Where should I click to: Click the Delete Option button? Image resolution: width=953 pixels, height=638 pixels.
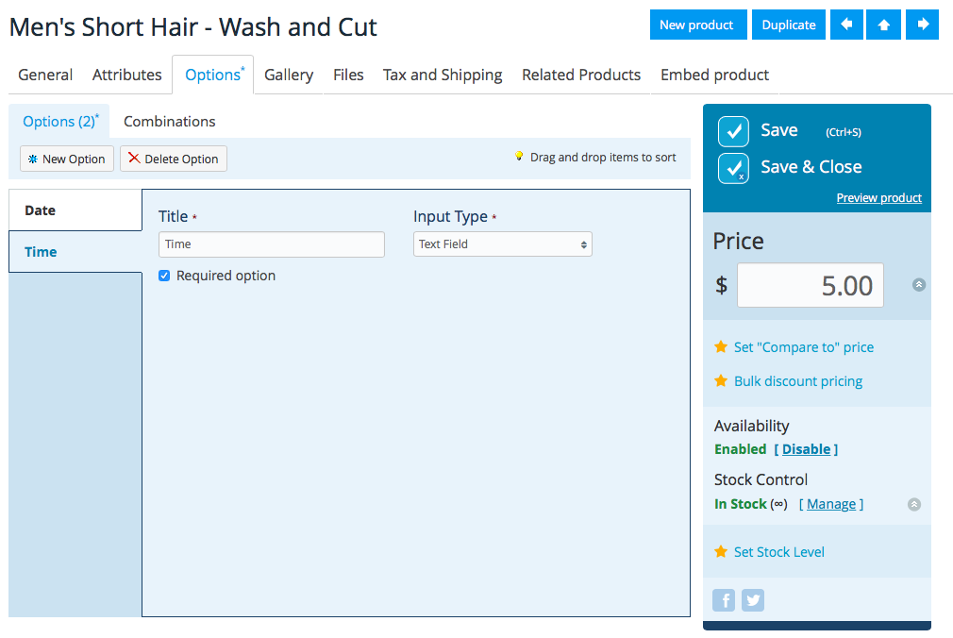[174, 159]
